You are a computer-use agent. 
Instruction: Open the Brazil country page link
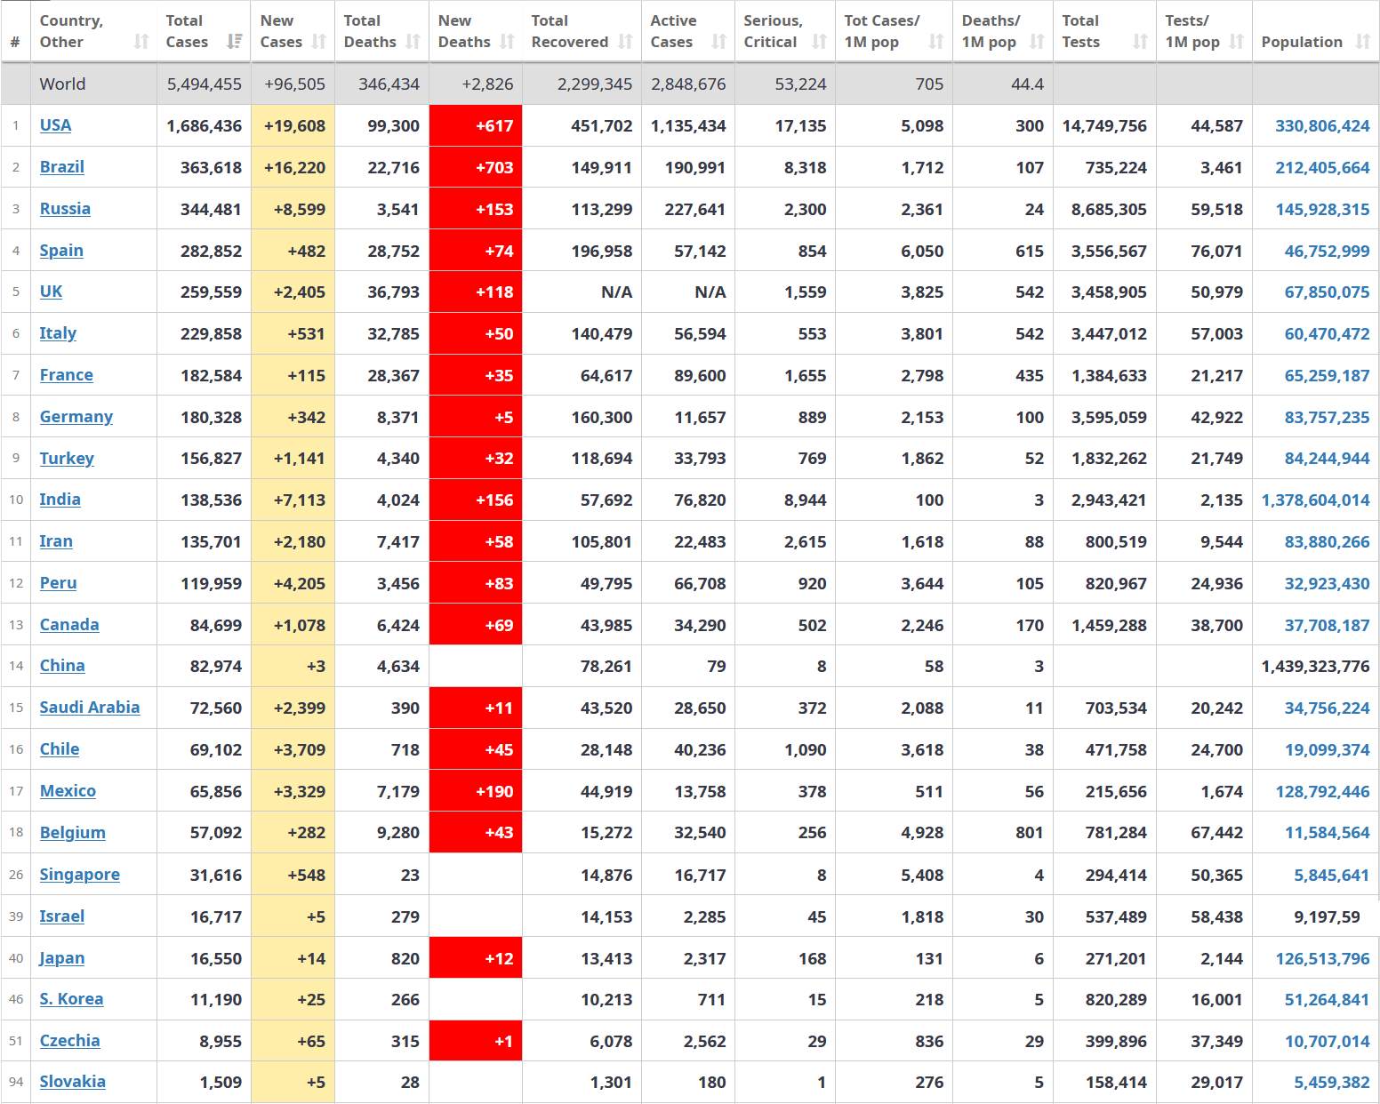click(x=61, y=167)
